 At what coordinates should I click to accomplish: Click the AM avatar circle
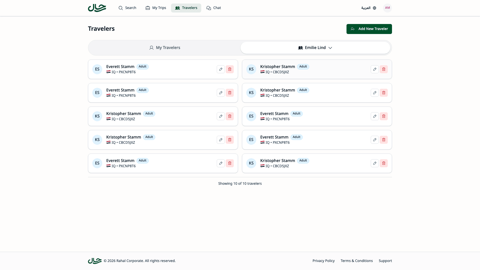click(387, 8)
